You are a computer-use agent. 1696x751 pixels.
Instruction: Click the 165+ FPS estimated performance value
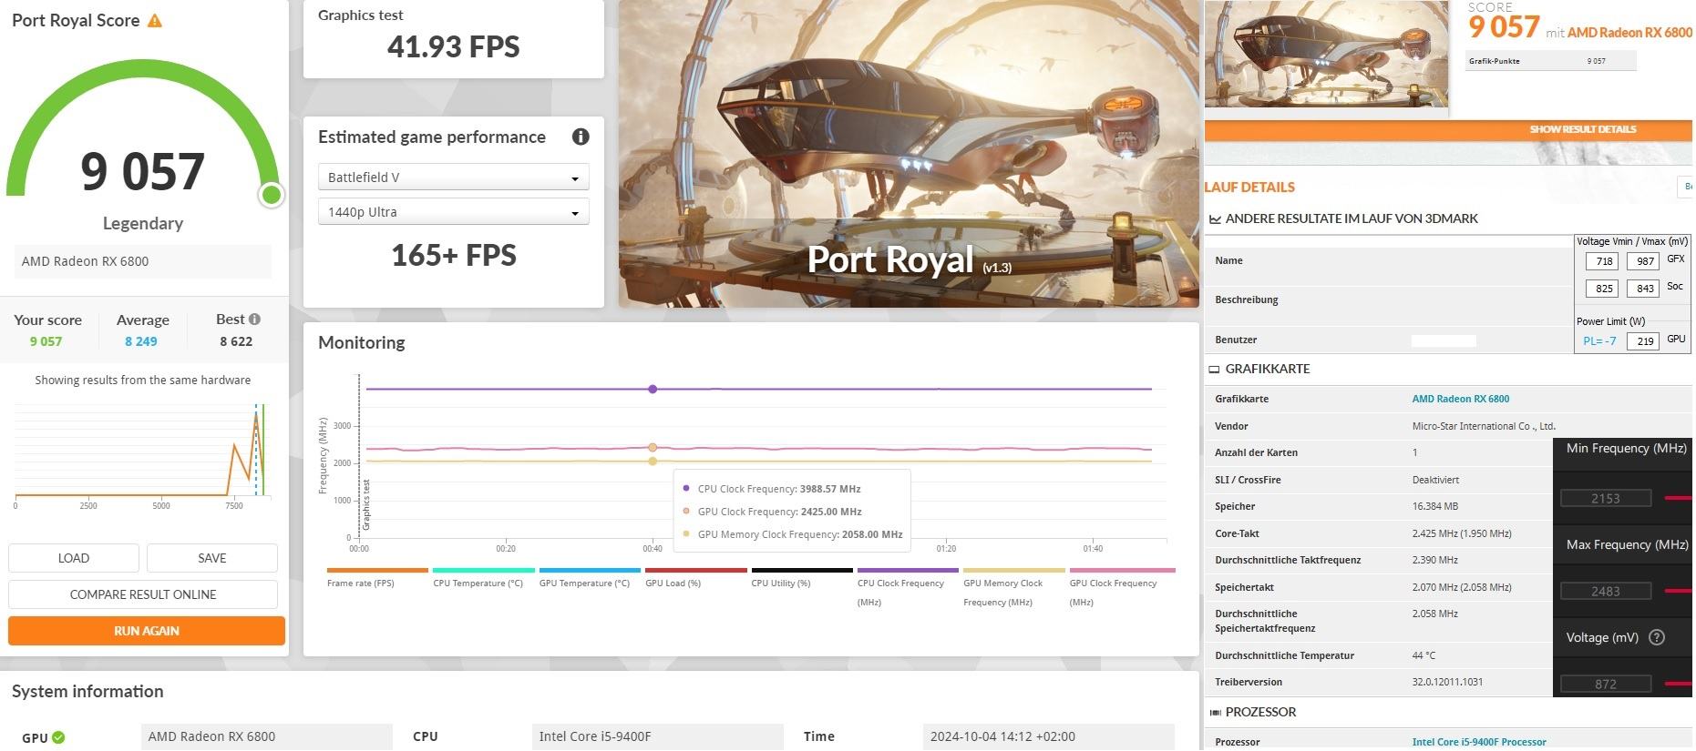[454, 255]
